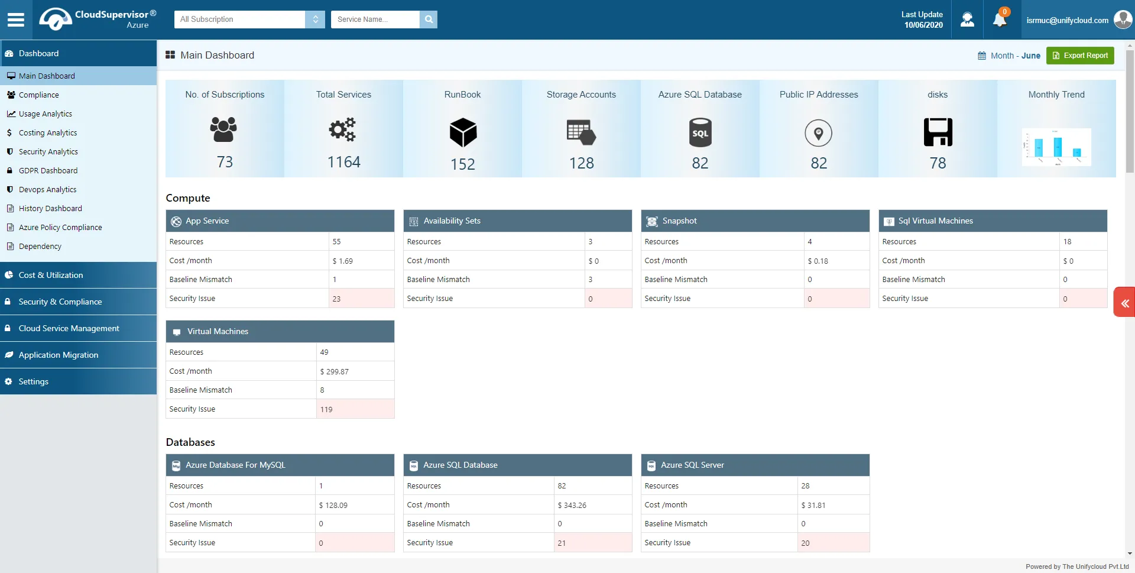Open the notifications bell icon

(x=1000, y=20)
